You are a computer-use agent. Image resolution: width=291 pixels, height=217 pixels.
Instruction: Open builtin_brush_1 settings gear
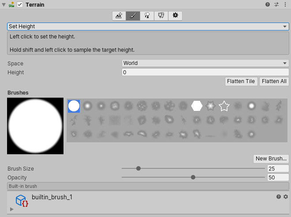tap(286, 197)
